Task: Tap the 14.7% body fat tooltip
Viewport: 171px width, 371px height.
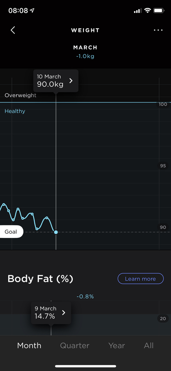Action: [x=51, y=313]
